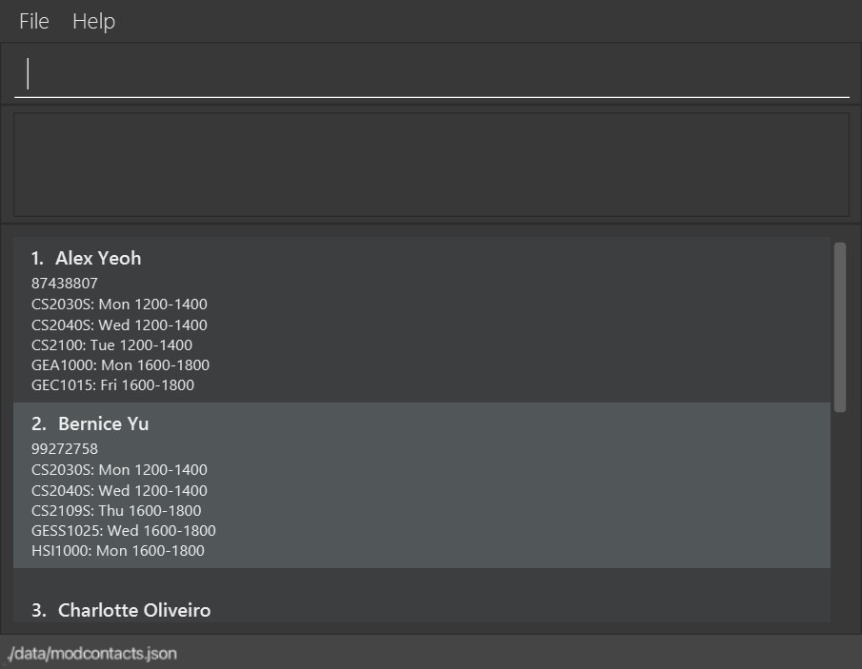Click Bernice's CS2109S Thu 1600-1800 entry
Viewport: 862px width, 669px height.
pyautogui.click(x=116, y=511)
